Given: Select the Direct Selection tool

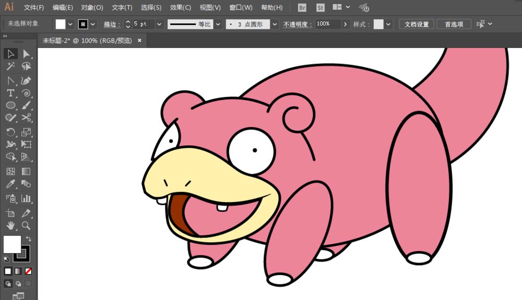Looking at the screenshot, I should [x=26, y=54].
